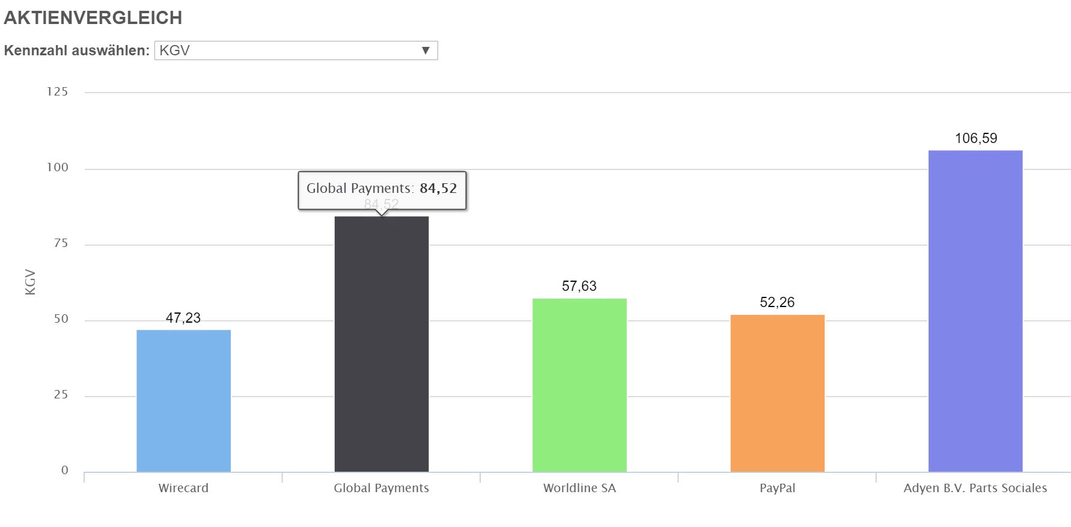Click the 47,23 value label
This screenshot has width=1071, height=527.
click(x=183, y=318)
